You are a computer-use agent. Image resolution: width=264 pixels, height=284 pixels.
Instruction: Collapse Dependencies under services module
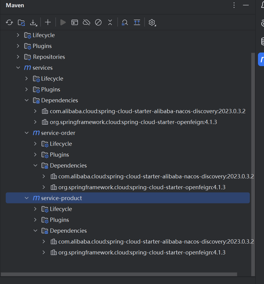pos(27,100)
